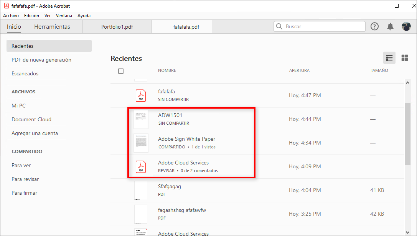Click Adobe Sign White Paper thumbnail

(x=141, y=143)
